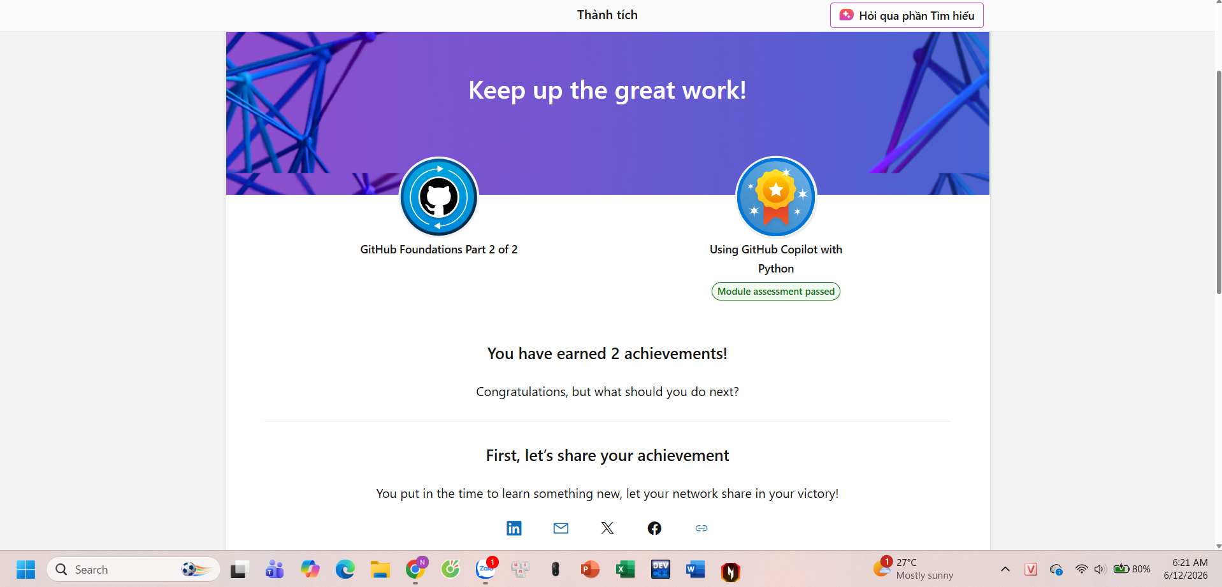Open the Windows Start menu
The height and width of the screenshot is (587, 1222).
[x=26, y=569]
